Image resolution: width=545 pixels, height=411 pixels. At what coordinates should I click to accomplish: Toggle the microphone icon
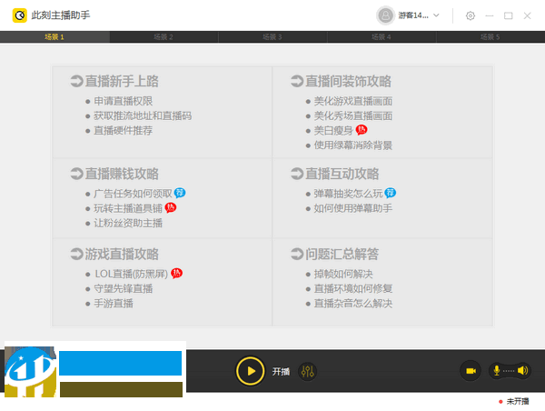[x=497, y=371]
